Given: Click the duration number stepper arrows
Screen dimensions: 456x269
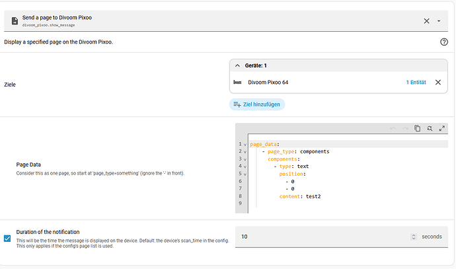Looking at the screenshot, I should [x=414, y=237].
